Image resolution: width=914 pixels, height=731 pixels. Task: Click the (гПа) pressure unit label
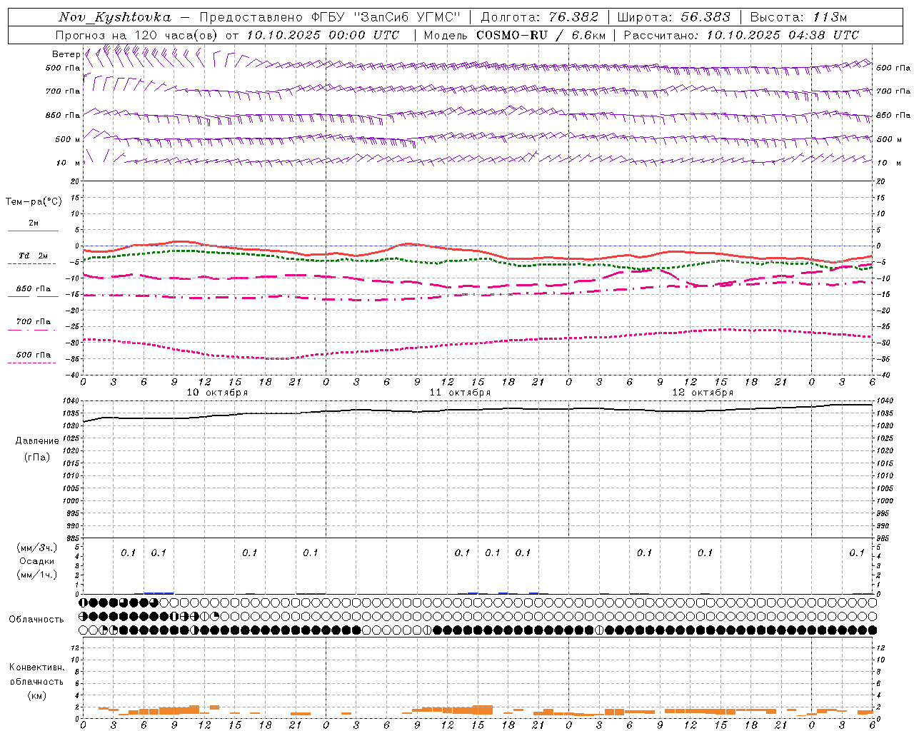pos(37,457)
